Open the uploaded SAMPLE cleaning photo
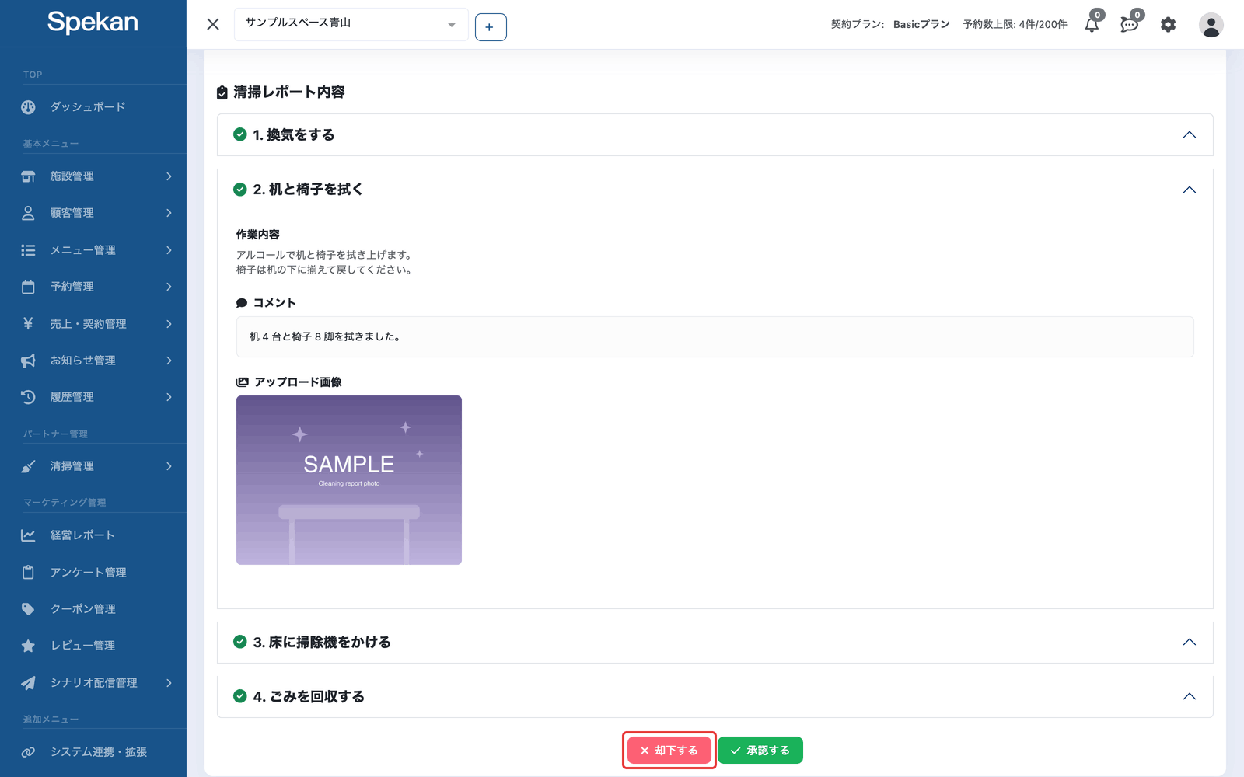Screen dimensions: 1244x777 point(349,480)
